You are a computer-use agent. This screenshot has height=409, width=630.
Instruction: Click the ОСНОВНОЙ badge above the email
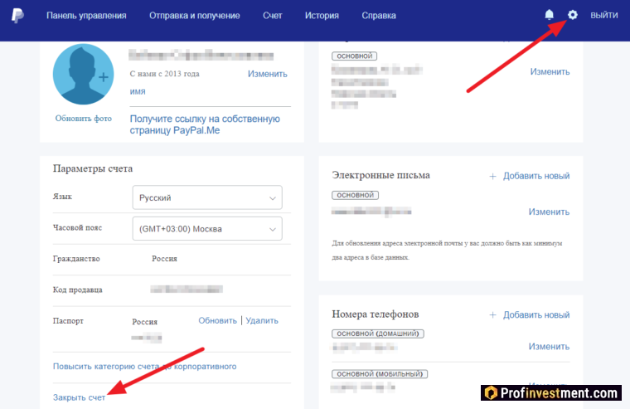[355, 195]
